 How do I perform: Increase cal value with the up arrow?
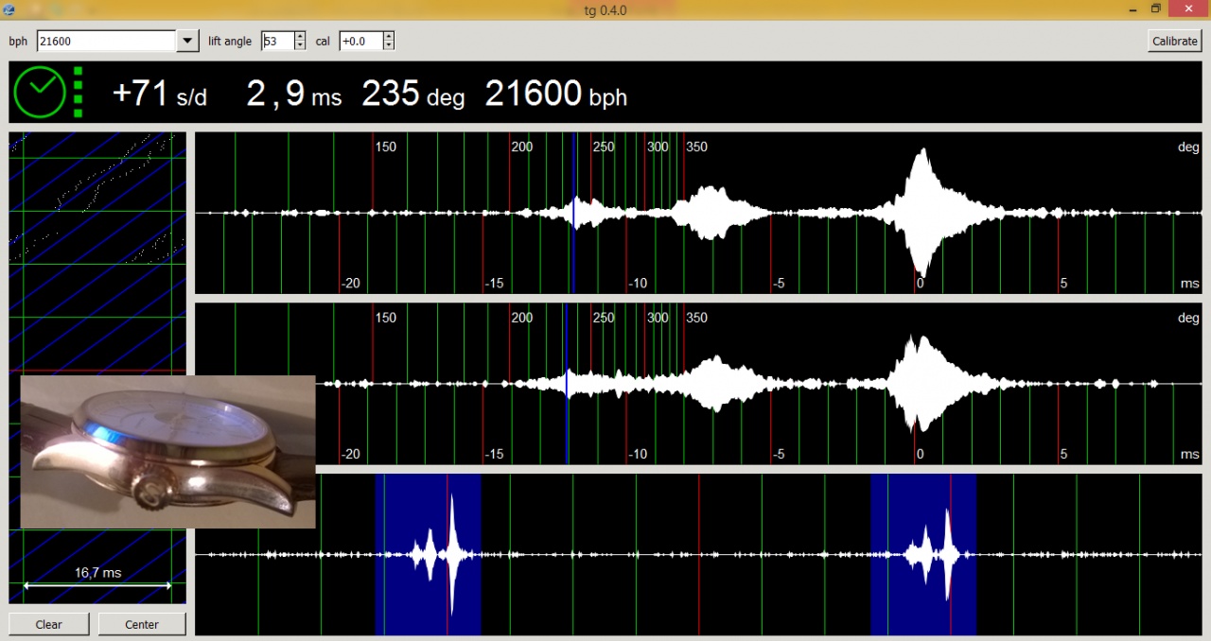[388, 37]
